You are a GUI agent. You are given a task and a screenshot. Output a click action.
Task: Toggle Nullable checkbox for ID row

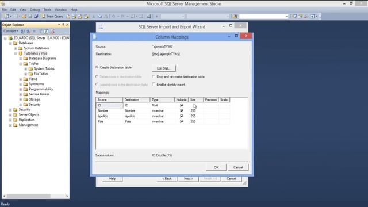click(182, 105)
